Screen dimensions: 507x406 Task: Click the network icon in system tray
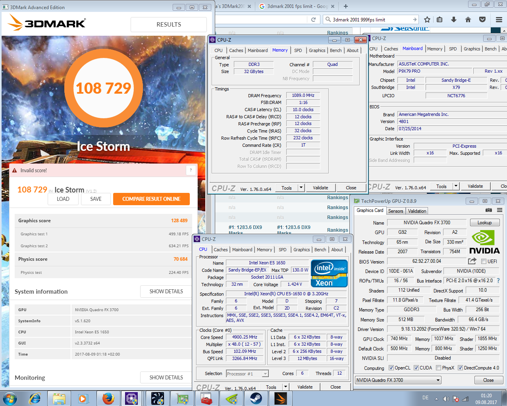point(465,399)
